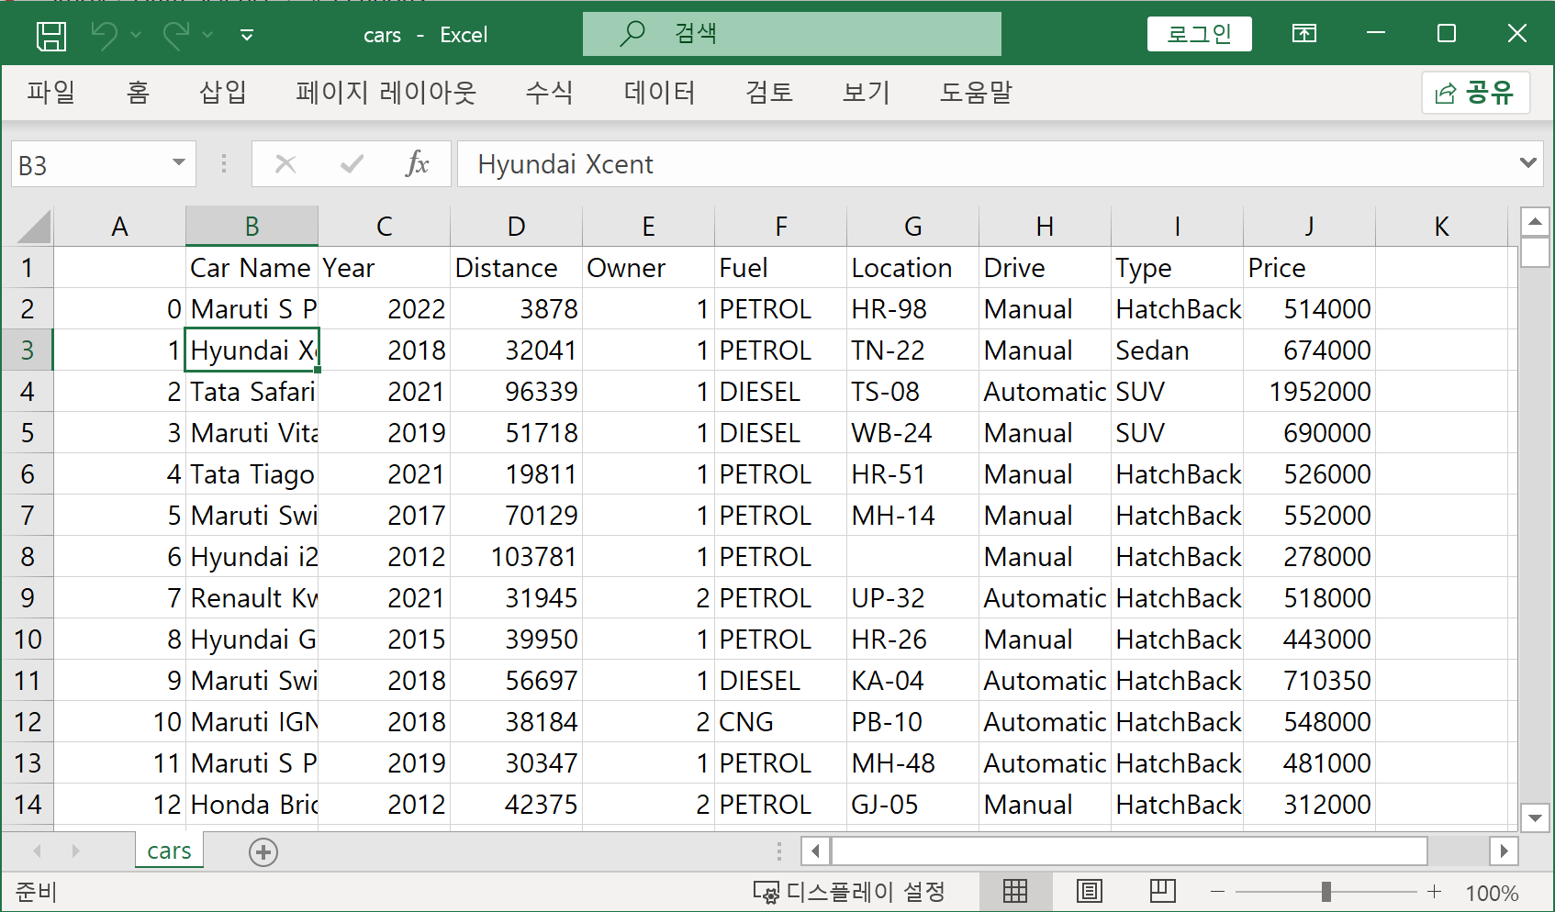Select the cars sheet tab
Viewport: 1555px width, 912px height.
click(x=170, y=851)
